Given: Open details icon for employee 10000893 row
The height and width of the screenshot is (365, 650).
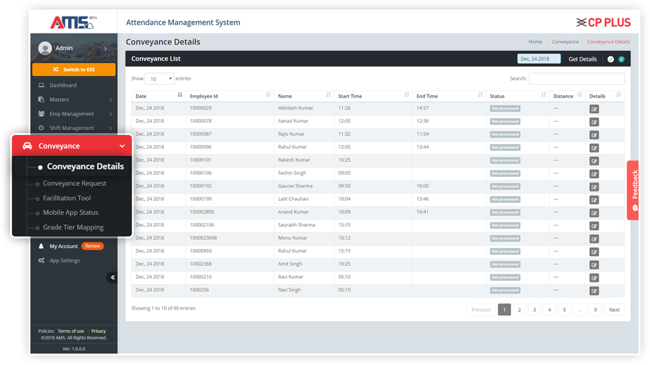Looking at the screenshot, I should [594, 252].
